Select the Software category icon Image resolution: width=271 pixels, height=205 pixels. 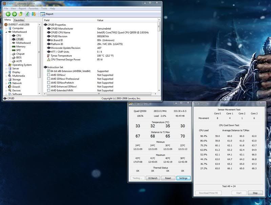tap(10, 94)
